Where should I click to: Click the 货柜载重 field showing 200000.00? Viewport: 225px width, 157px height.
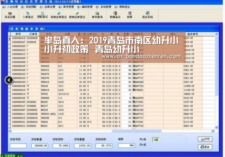(x=40, y=146)
